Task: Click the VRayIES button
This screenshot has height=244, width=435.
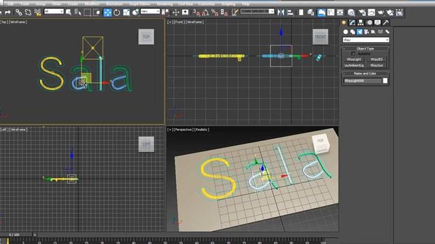Action: coord(377,59)
